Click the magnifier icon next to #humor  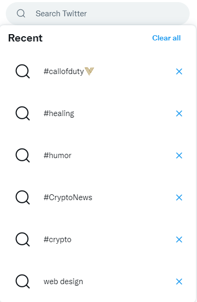[23, 155]
